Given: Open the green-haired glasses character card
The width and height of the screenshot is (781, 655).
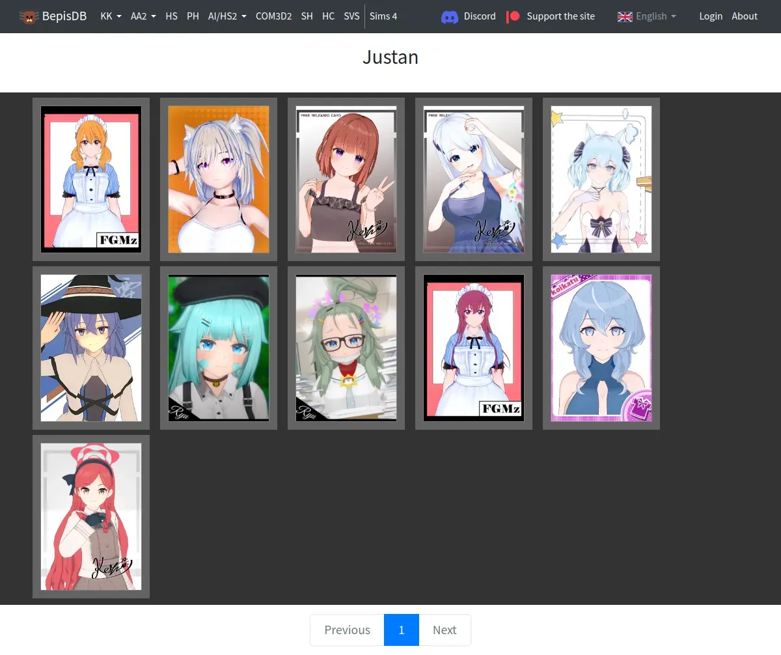Looking at the screenshot, I should pyautogui.click(x=346, y=348).
